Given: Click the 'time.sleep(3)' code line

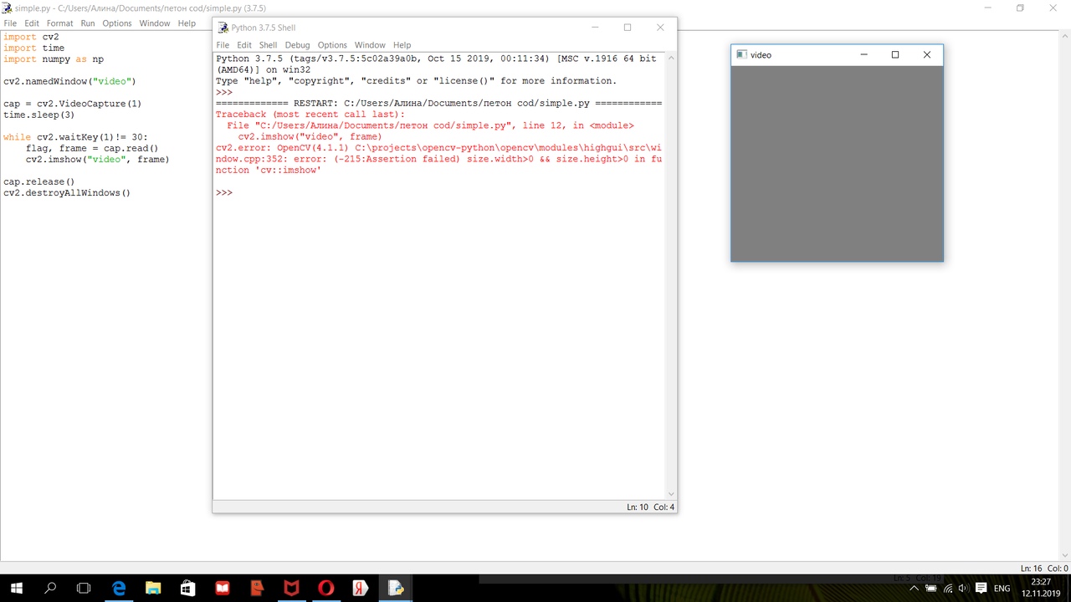Looking at the screenshot, I should click(39, 115).
